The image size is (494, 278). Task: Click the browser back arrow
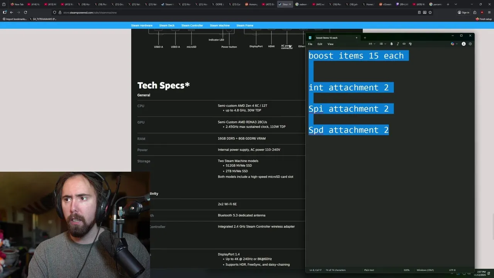point(11,12)
